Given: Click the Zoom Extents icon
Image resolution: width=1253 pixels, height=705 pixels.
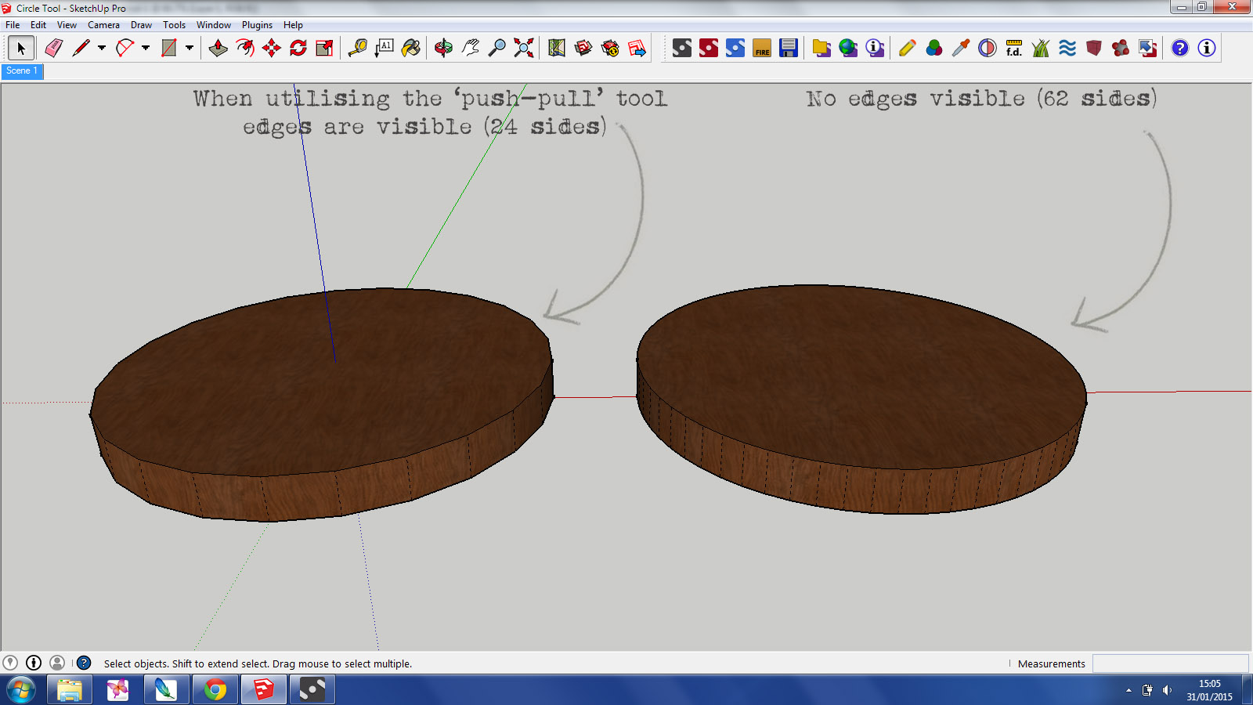Looking at the screenshot, I should click(524, 49).
